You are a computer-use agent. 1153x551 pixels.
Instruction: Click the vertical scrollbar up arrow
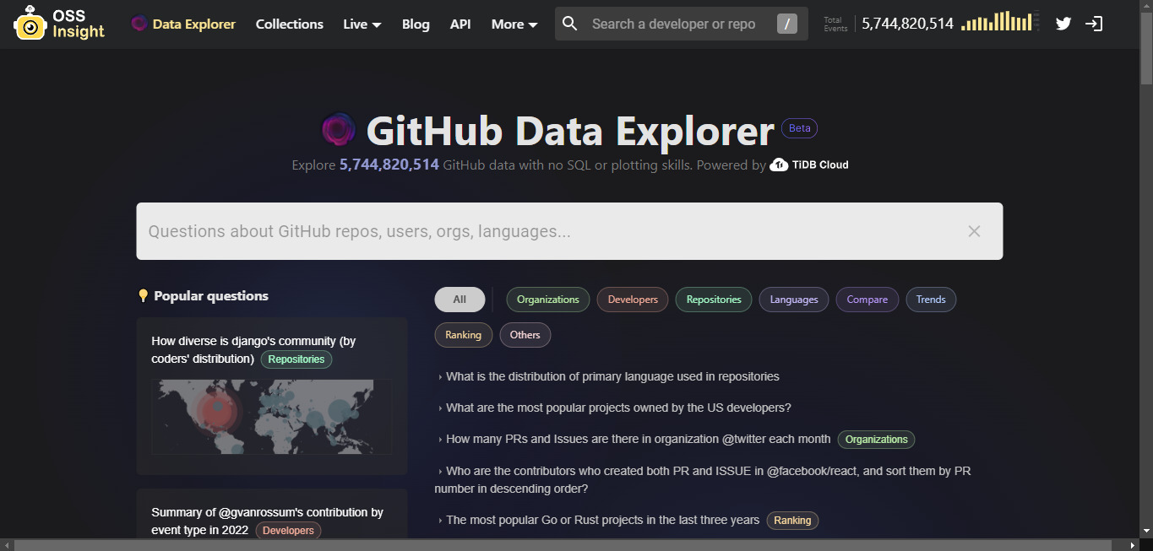(1146, 7)
